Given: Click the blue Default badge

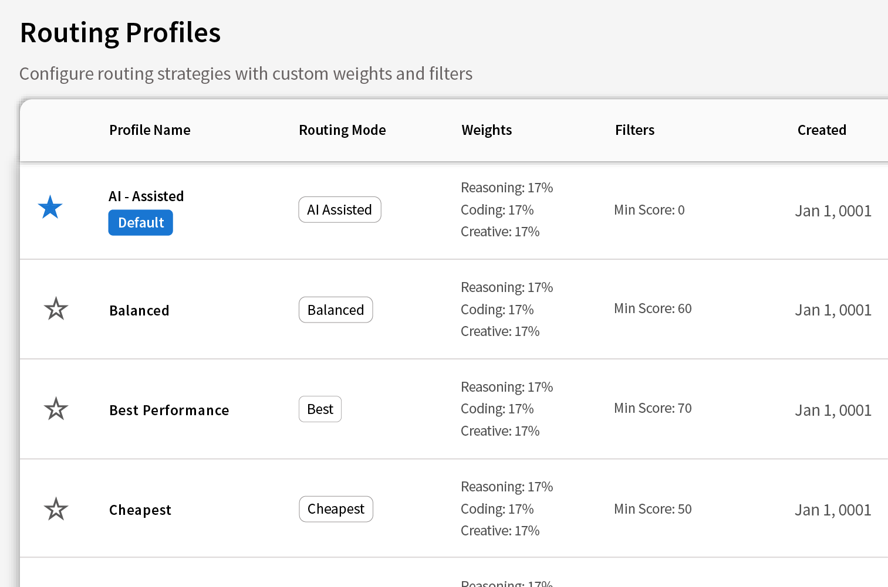Looking at the screenshot, I should [141, 223].
